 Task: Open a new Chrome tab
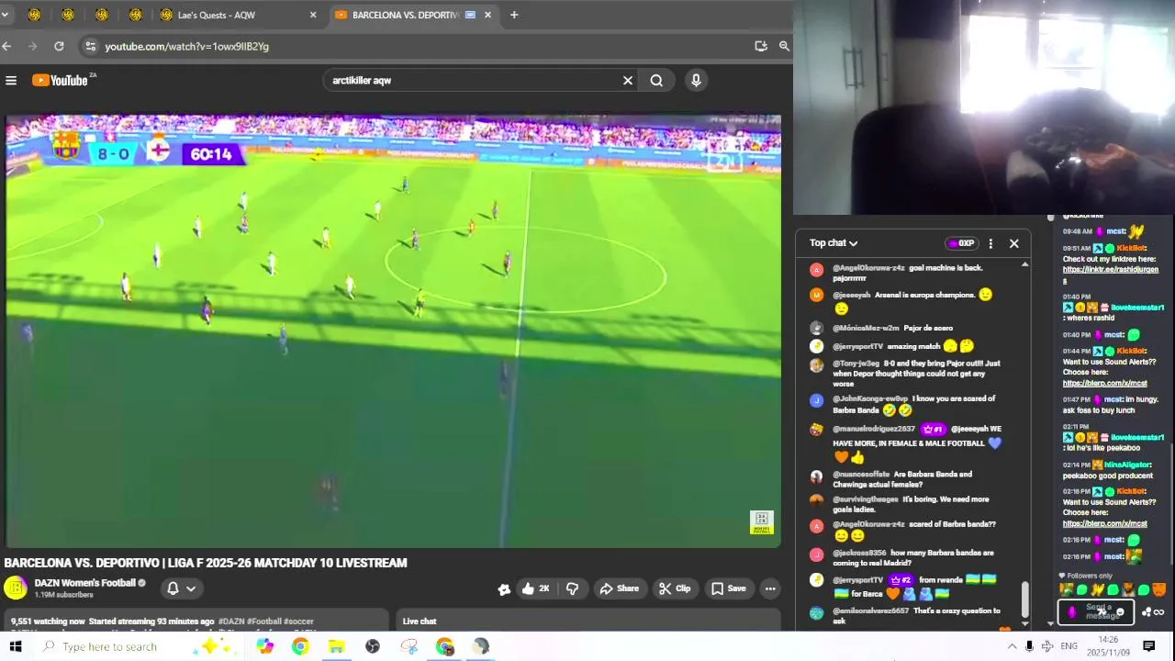514,15
